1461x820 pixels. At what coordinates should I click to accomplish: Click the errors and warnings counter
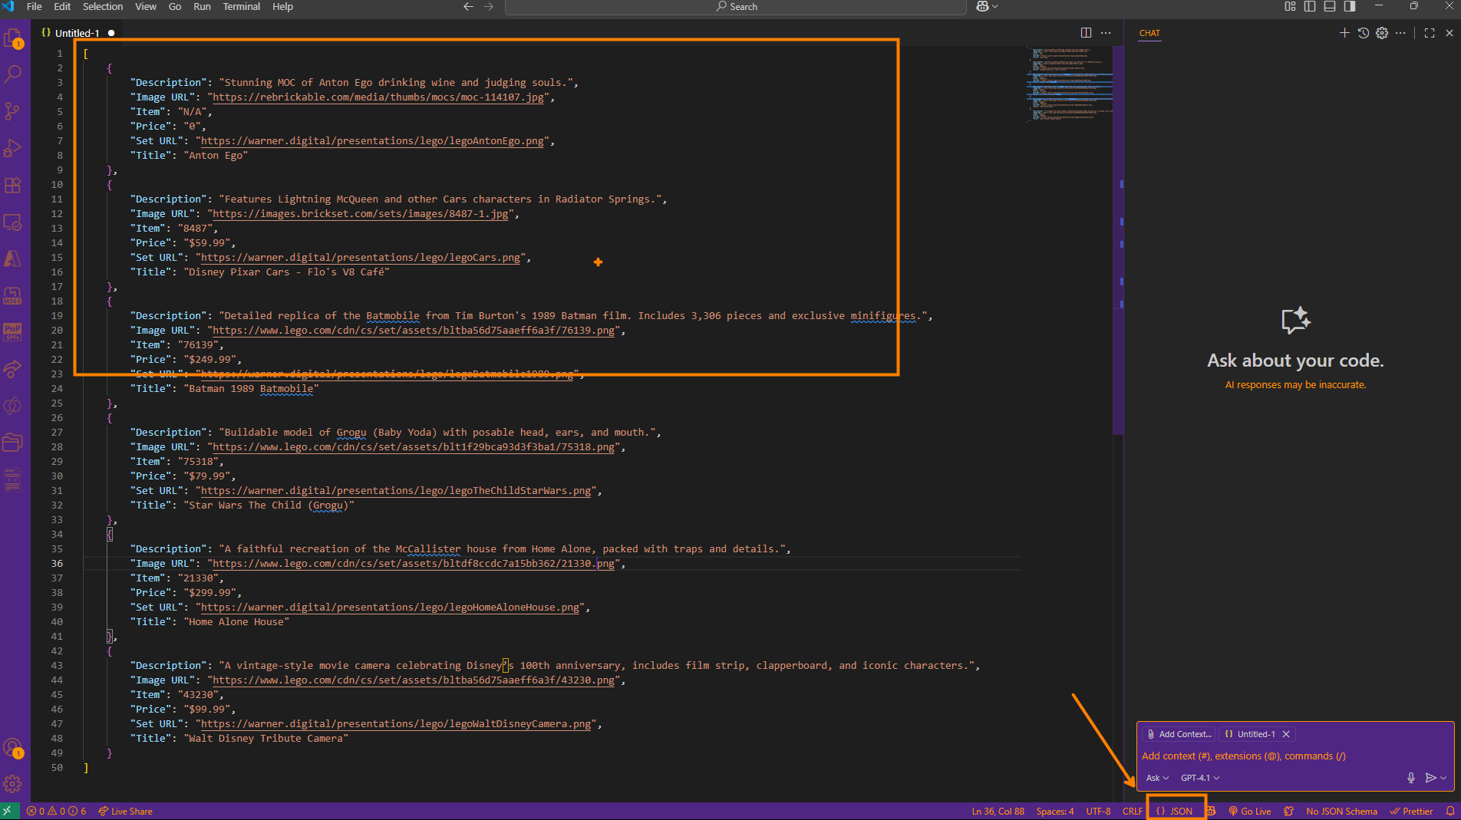(x=57, y=811)
